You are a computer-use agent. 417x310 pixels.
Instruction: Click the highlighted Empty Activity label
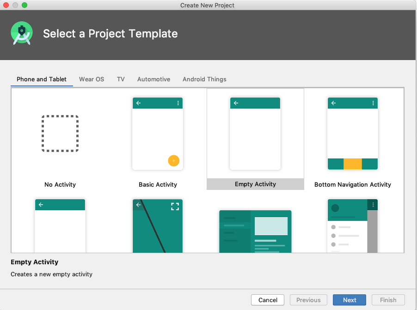255,184
